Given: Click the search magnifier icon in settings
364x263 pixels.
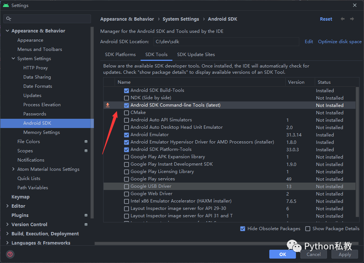Looking at the screenshot, I should tap(9, 19).
